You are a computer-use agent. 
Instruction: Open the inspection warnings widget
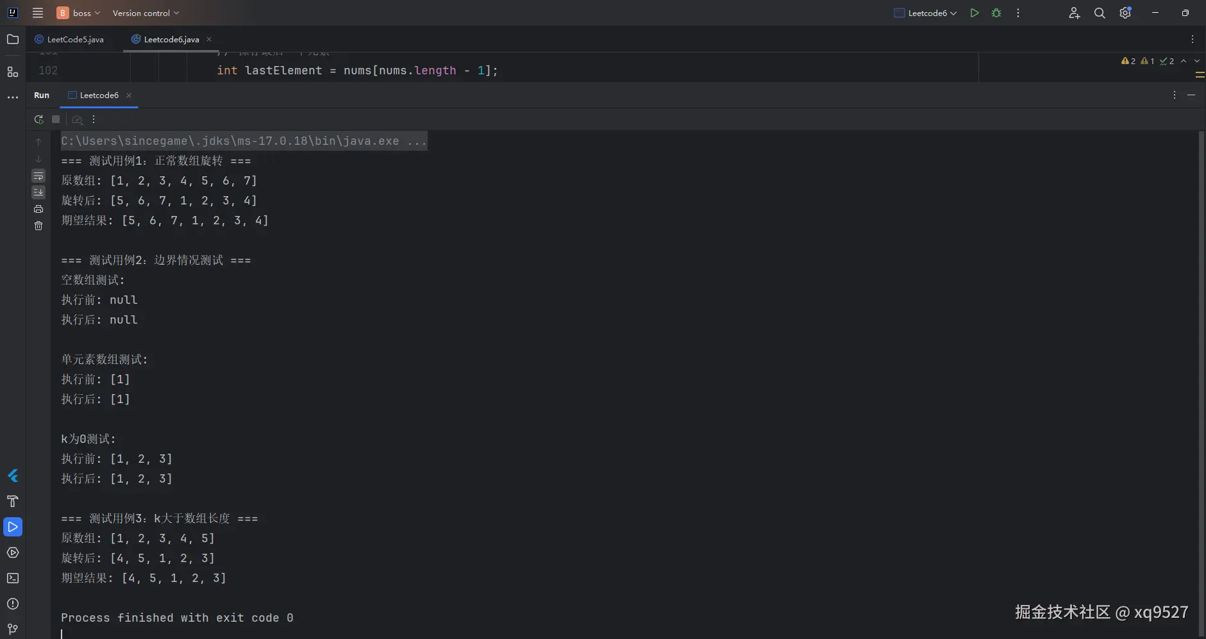point(1148,61)
